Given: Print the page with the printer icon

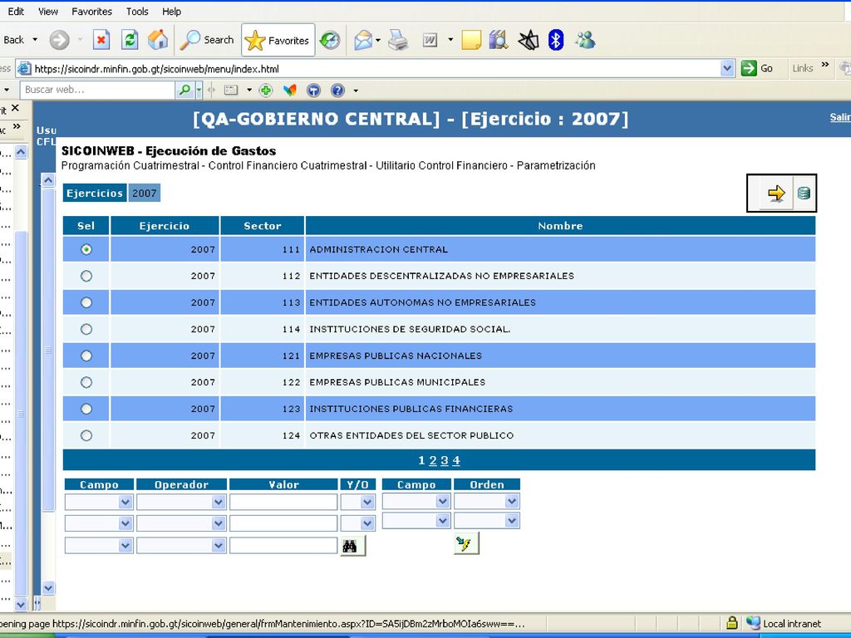Looking at the screenshot, I should (398, 40).
